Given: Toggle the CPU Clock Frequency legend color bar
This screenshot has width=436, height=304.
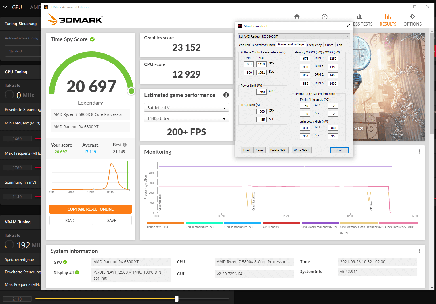Looking at the screenshot, I should (320, 223).
